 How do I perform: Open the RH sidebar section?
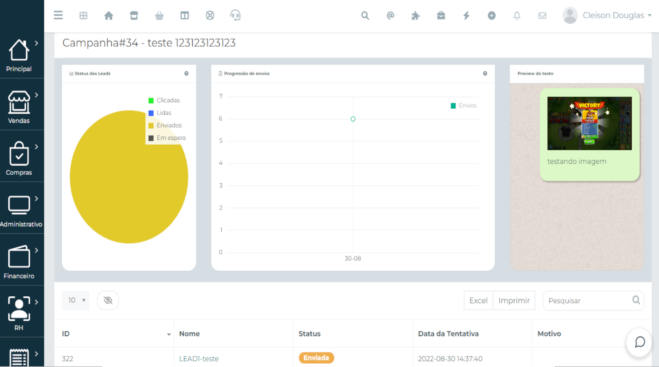pyautogui.click(x=19, y=314)
